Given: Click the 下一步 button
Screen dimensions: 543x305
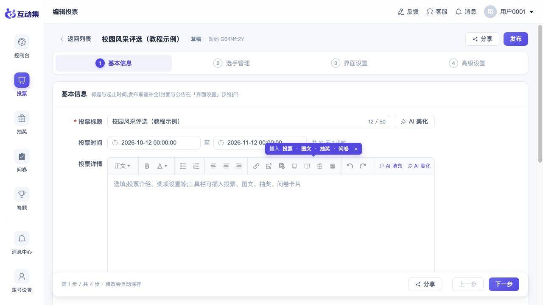Looking at the screenshot, I should 504,284.
